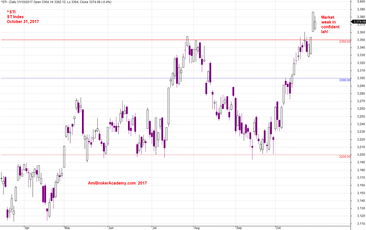Click the 3,320 value on the price axis
Viewport: 366px width, 230px height.
point(361,63)
